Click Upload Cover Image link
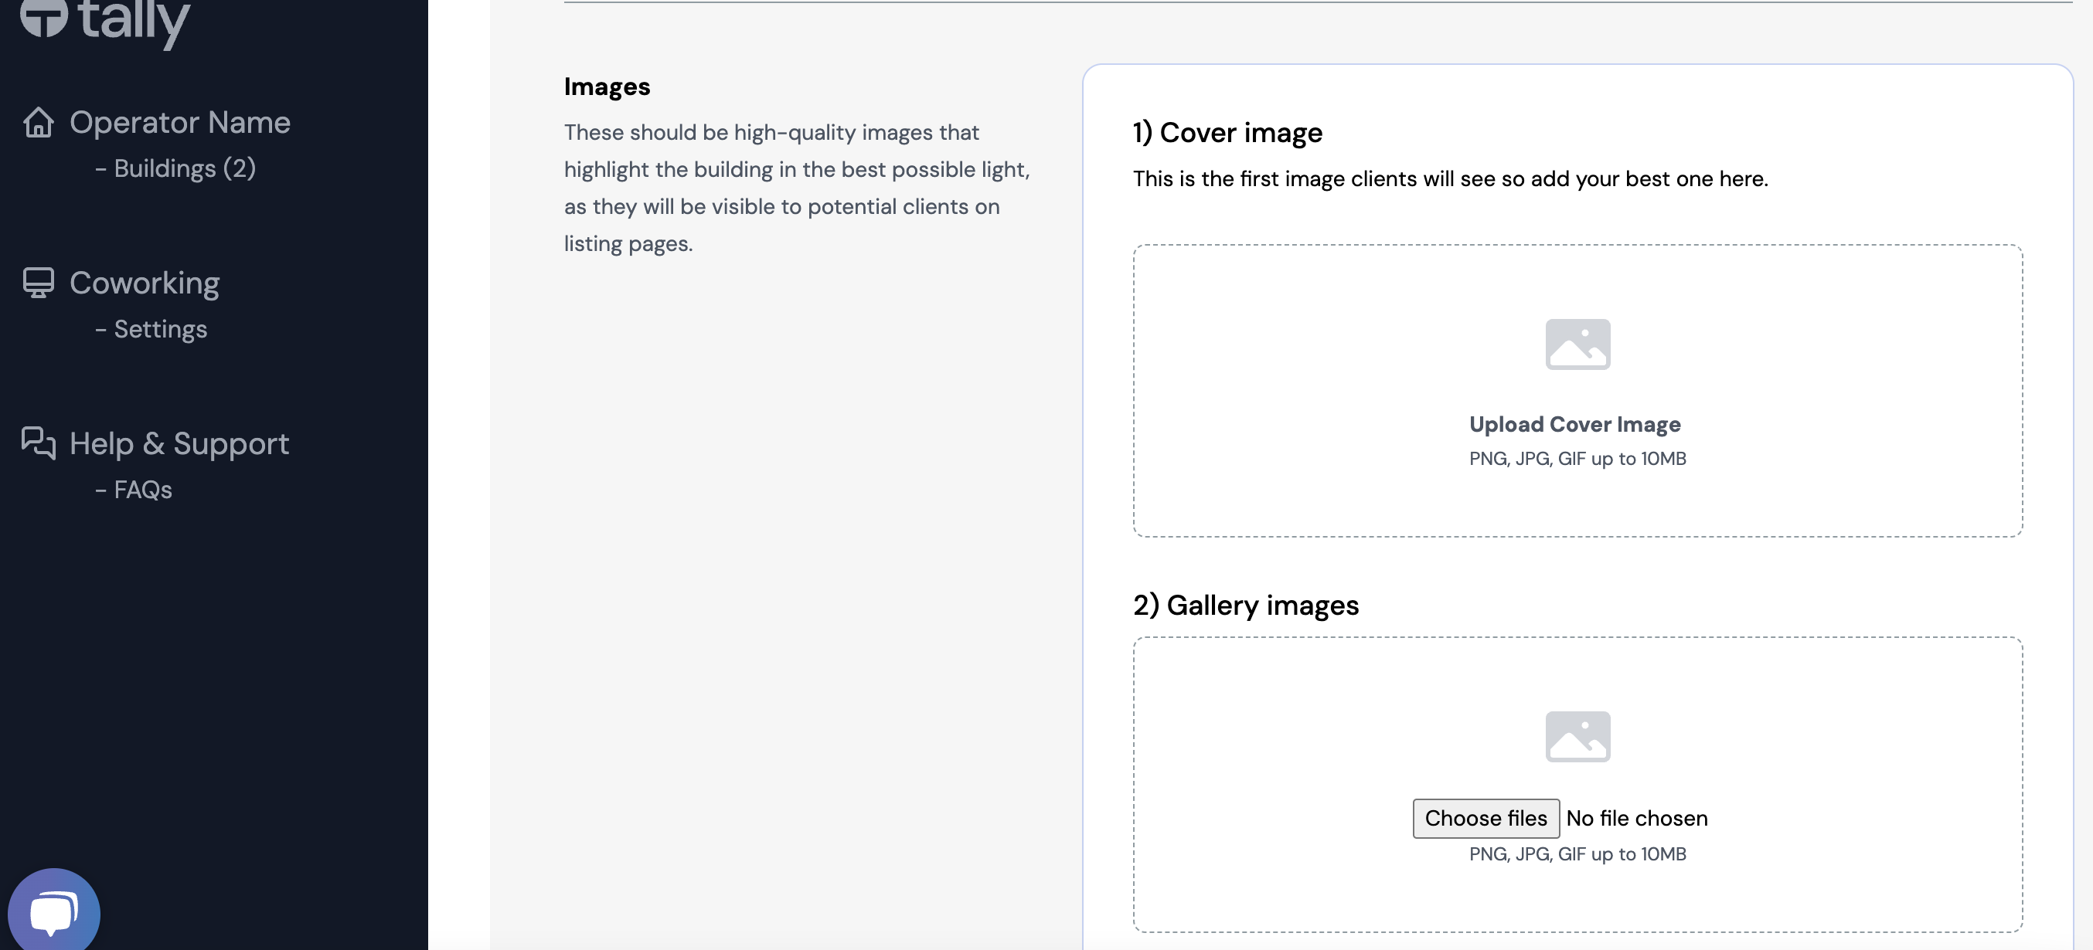This screenshot has width=2093, height=950. coord(1574,424)
